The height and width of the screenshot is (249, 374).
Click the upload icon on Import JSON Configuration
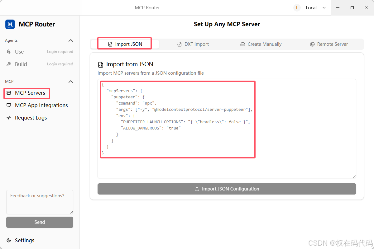197,189
